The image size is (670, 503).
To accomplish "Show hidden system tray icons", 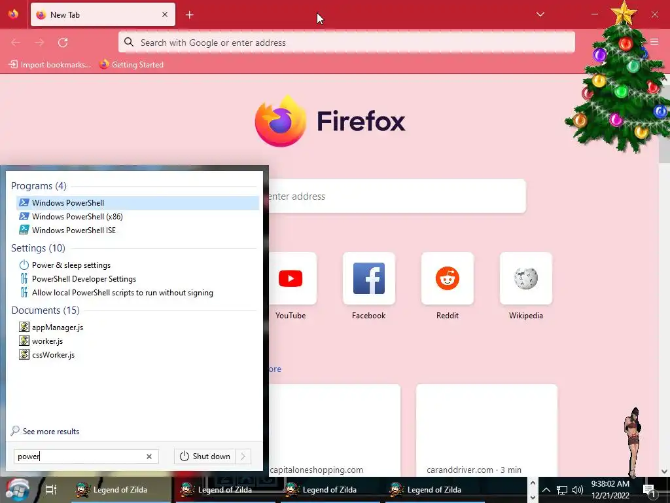I will pyautogui.click(x=546, y=490).
